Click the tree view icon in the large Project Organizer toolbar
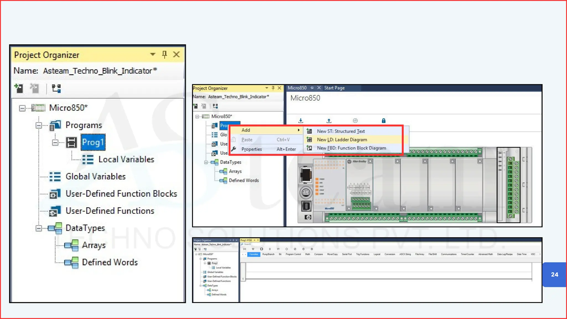This screenshot has height=319, width=567. tap(56, 88)
